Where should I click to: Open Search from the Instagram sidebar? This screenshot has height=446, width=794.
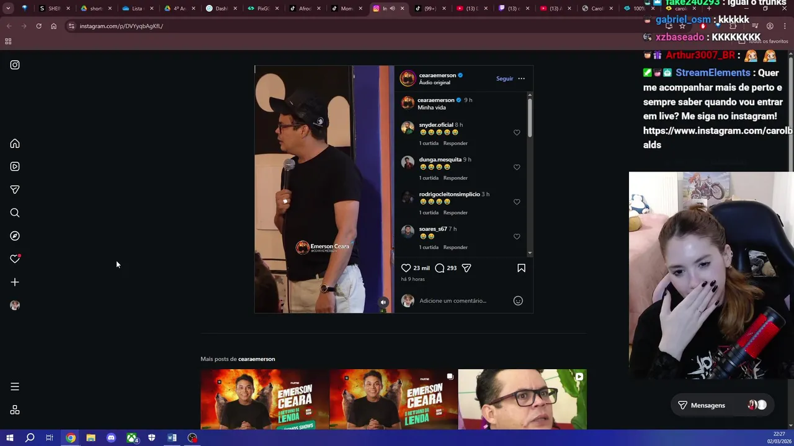pyautogui.click(x=15, y=213)
